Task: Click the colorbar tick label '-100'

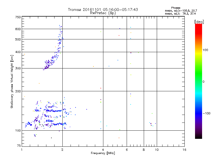Action: [206, 113]
